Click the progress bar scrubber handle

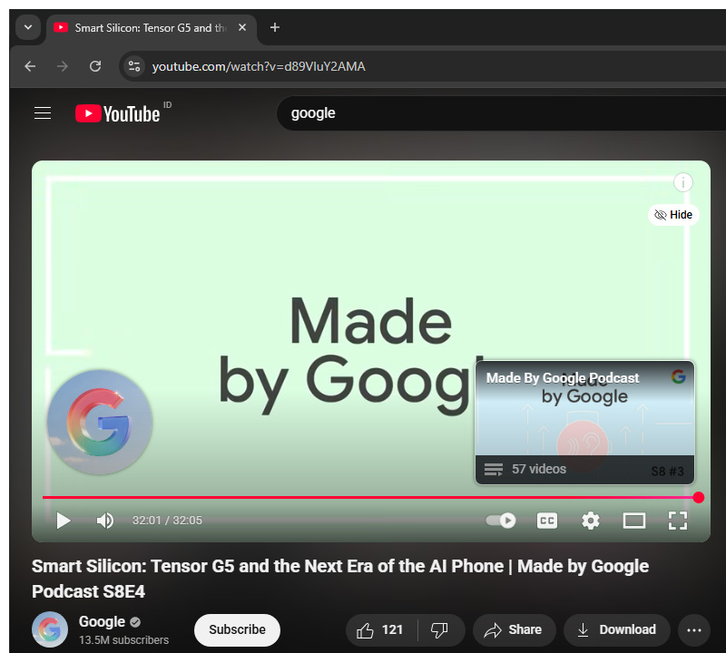tap(699, 498)
